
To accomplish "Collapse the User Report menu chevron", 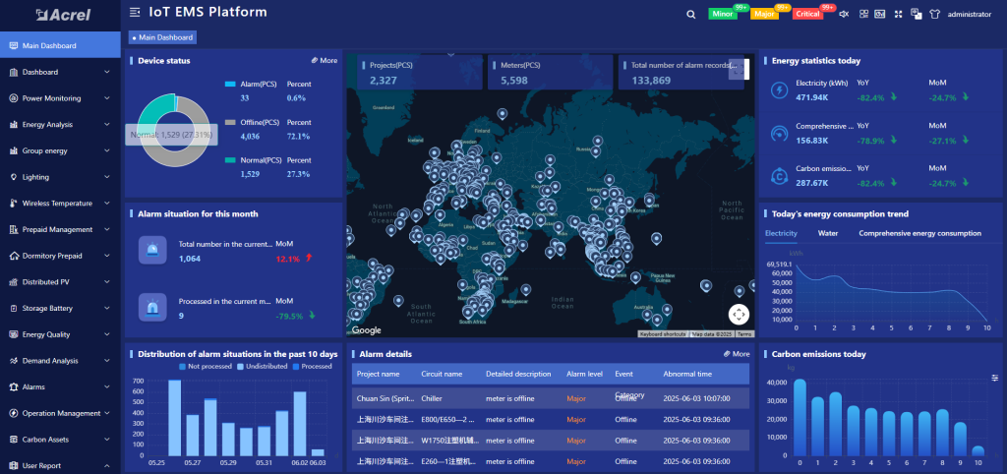I will (x=106, y=466).
